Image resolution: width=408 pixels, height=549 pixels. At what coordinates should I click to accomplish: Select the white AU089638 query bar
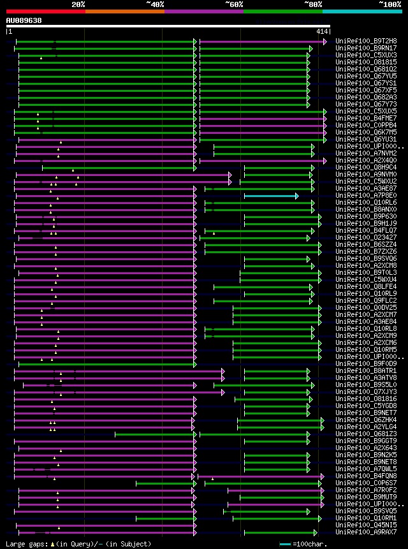[x=168, y=26]
